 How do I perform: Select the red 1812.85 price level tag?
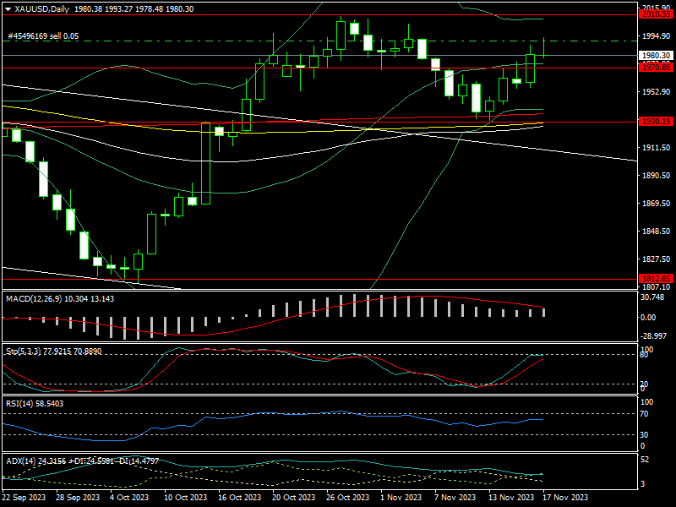pyautogui.click(x=656, y=278)
